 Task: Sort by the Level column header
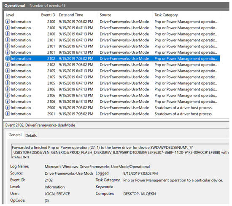(10, 15)
